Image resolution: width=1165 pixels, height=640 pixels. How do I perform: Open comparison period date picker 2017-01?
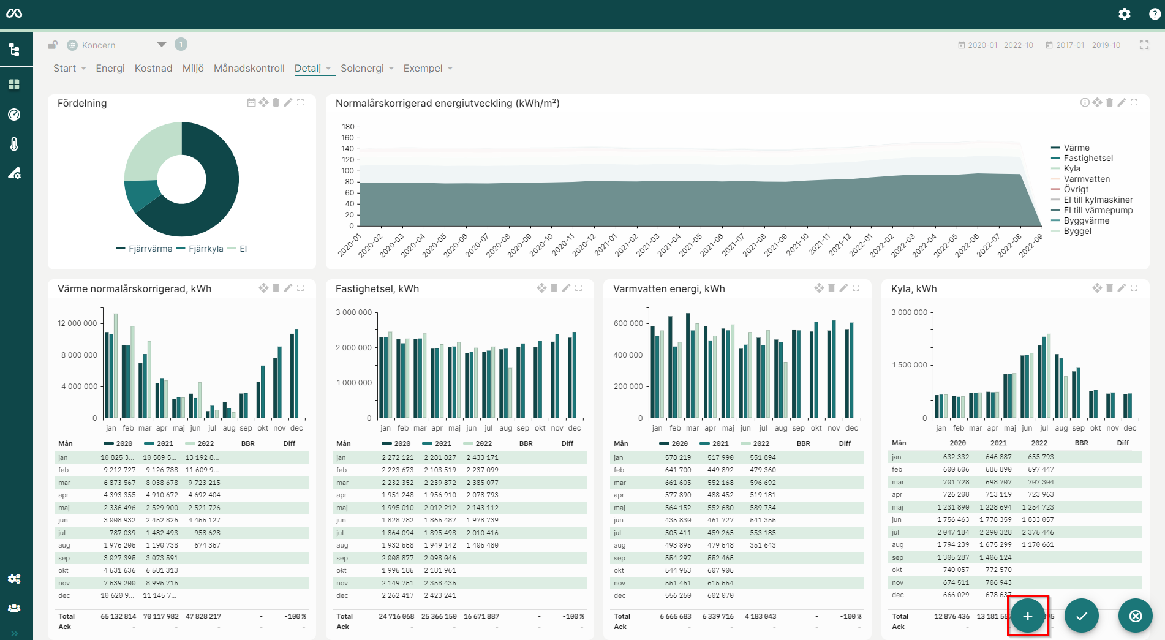tap(1065, 45)
